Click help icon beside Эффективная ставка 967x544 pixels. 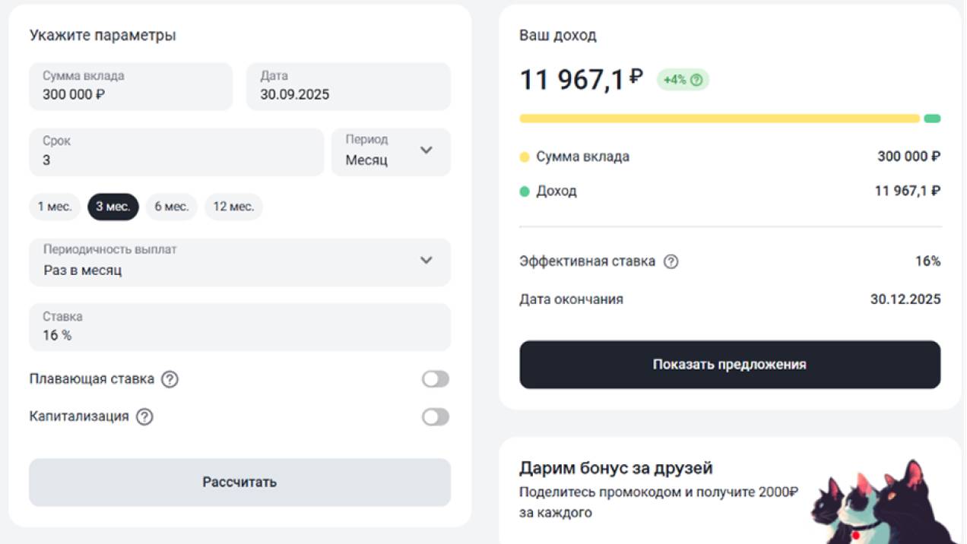(x=671, y=261)
